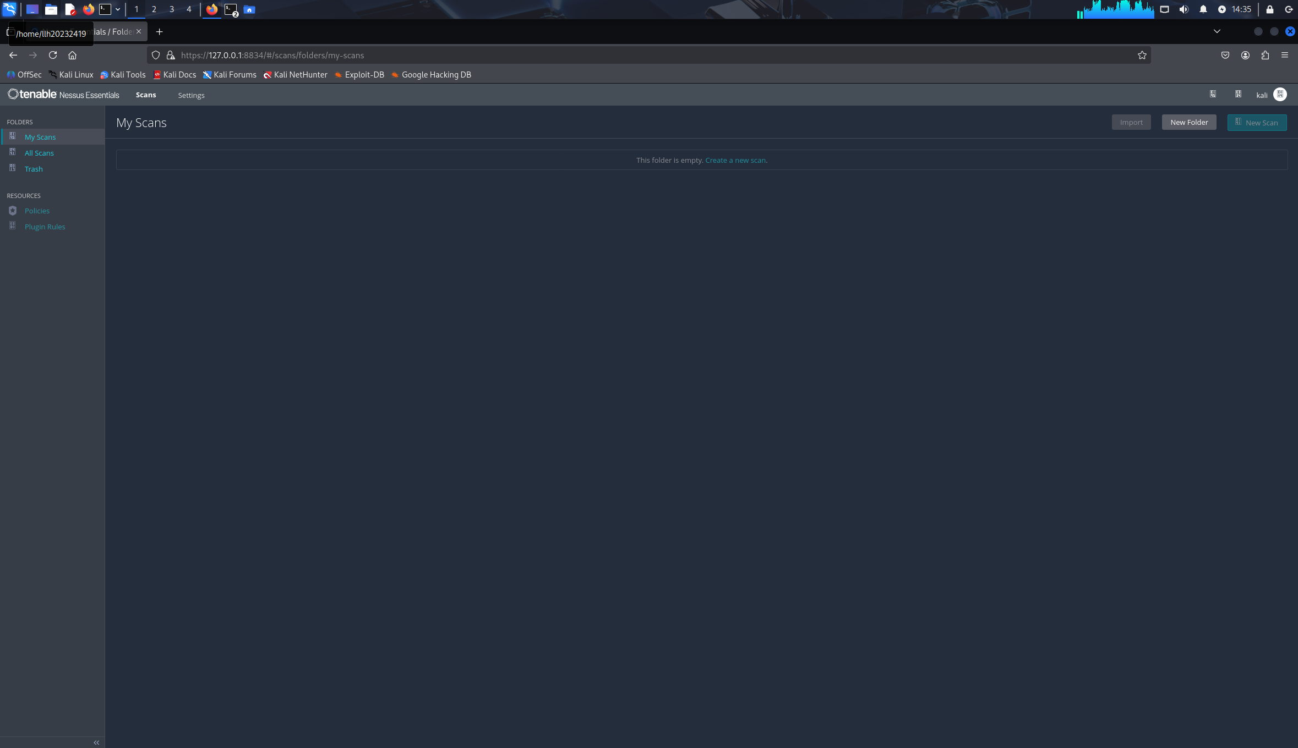Click the kali user avatar icon
The width and height of the screenshot is (1298, 748).
(1280, 95)
